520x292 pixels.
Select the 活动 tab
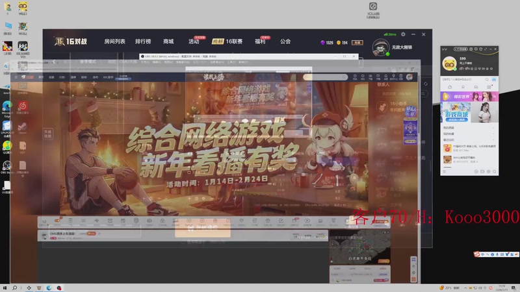[194, 42]
